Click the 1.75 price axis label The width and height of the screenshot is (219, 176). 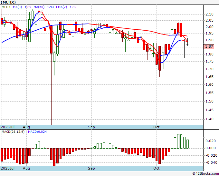pos(210,61)
